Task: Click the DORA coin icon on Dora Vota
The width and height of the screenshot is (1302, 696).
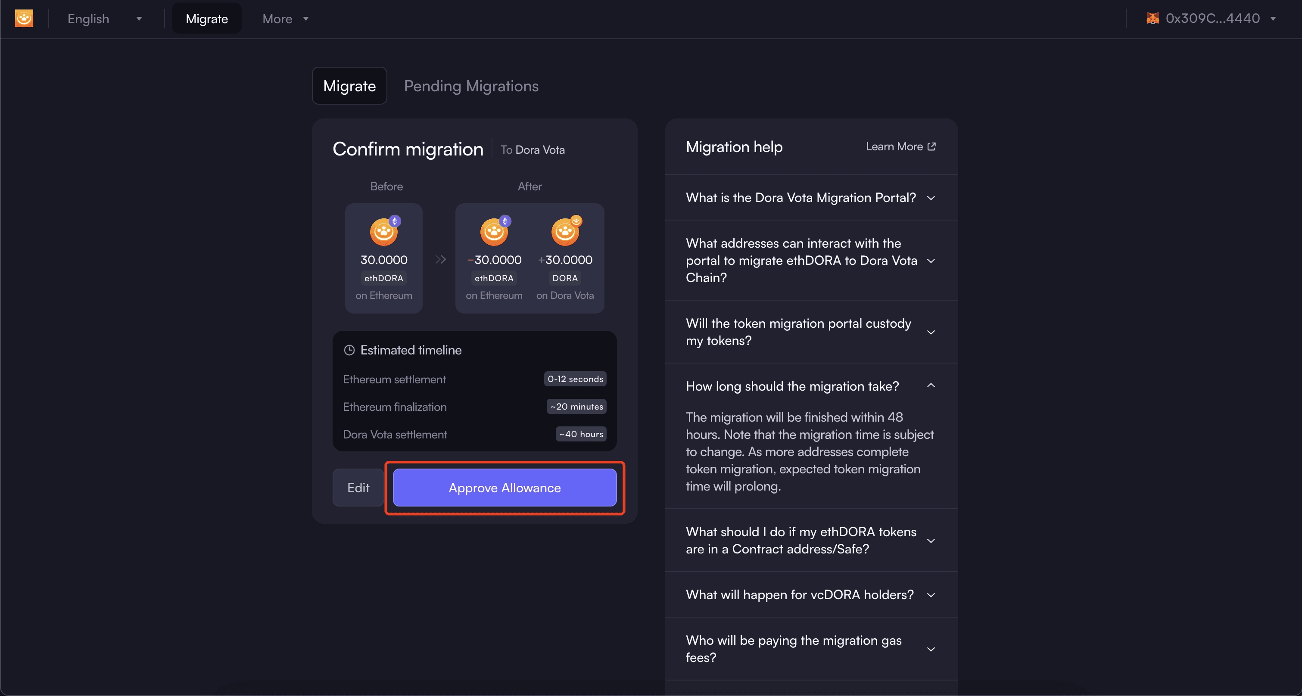Action: [565, 231]
